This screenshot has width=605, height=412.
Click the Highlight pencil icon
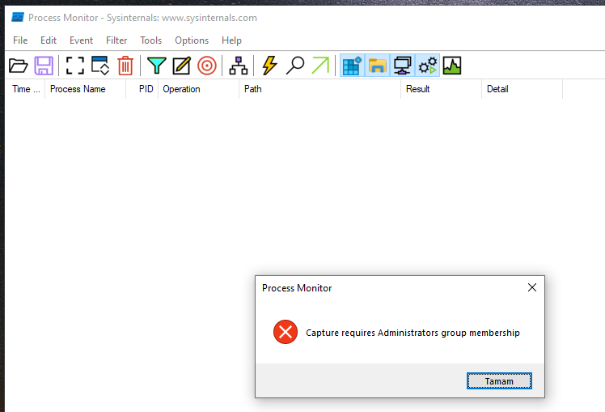click(x=182, y=66)
